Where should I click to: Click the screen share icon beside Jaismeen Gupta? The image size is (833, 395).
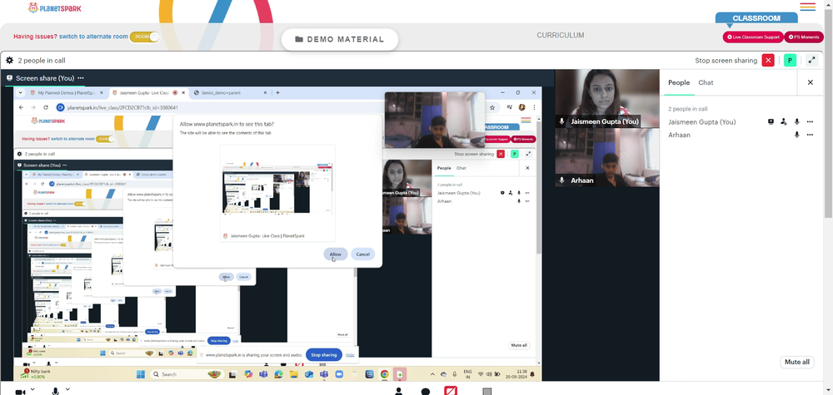tap(771, 121)
